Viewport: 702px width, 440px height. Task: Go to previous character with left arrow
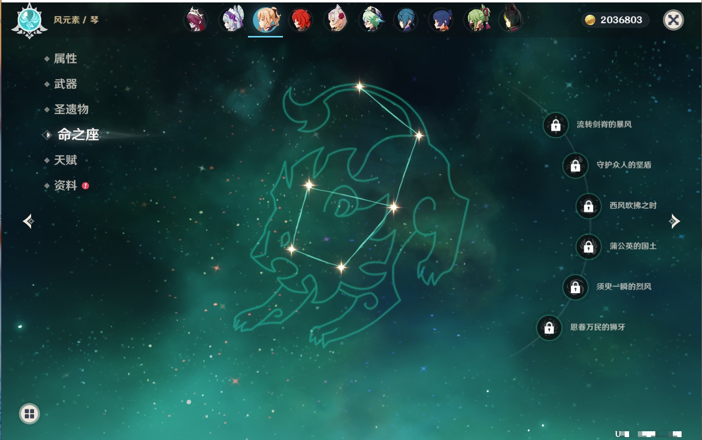pos(28,221)
